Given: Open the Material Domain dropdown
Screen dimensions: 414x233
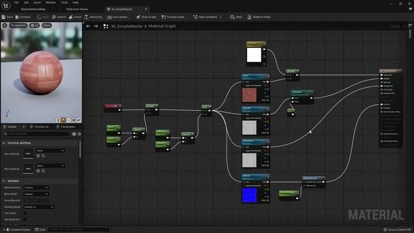Looking at the screenshot, I should (36, 188).
